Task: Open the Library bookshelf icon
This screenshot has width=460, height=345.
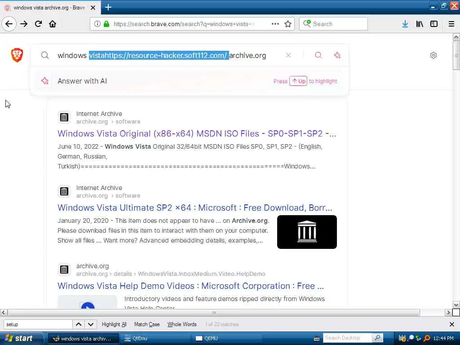Action: (420, 24)
